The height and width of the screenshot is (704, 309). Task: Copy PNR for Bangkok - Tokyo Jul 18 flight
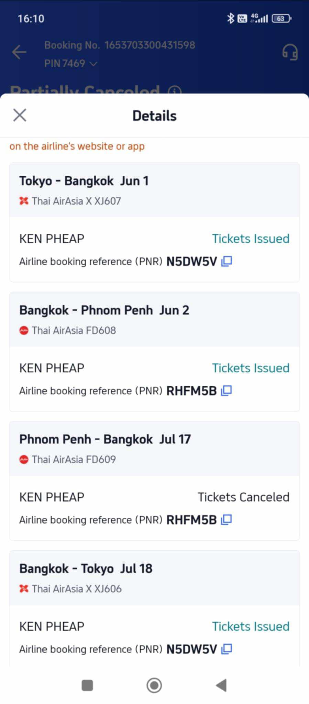point(227,649)
